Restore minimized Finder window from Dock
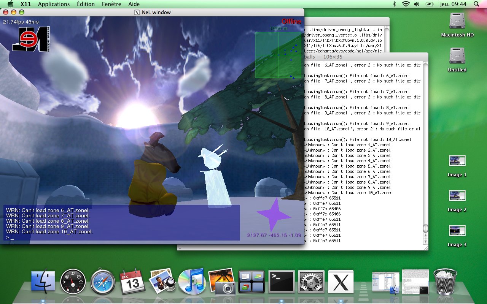The image size is (487, 304). point(386,283)
